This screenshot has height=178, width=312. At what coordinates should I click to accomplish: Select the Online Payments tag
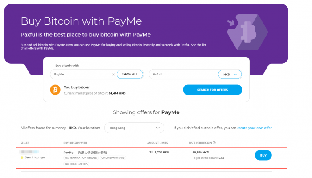pyautogui.click(x=113, y=157)
